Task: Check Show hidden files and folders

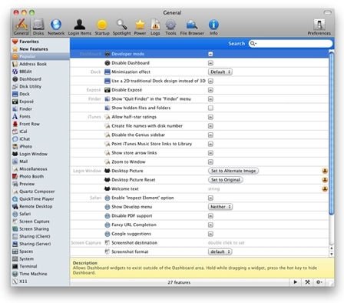Action: point(210,108)
